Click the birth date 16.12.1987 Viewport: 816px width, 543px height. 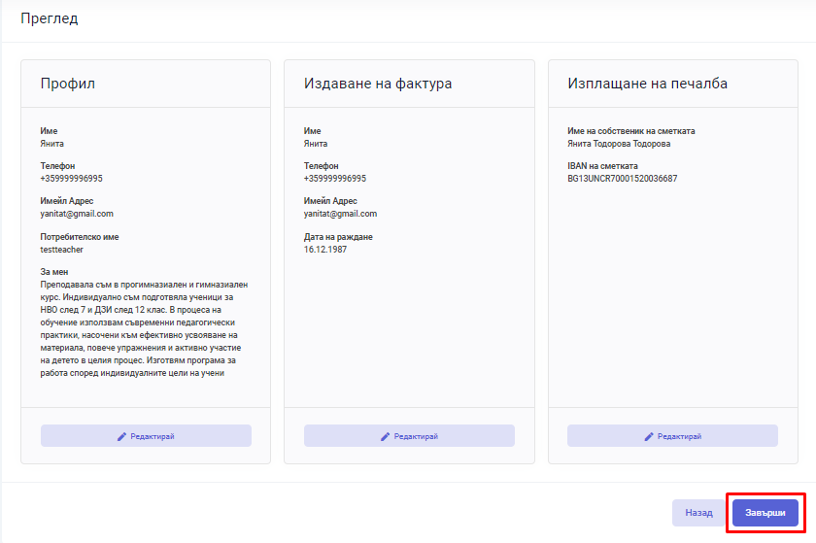coord(325,250)
